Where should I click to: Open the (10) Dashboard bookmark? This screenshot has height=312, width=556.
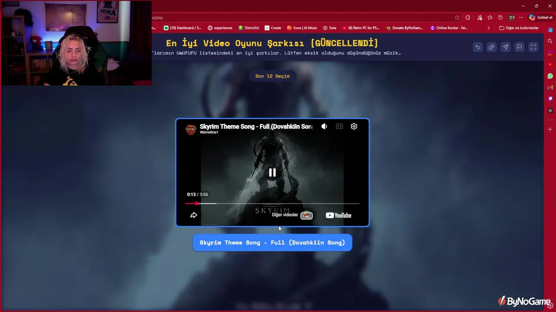(x=182, y=28)
